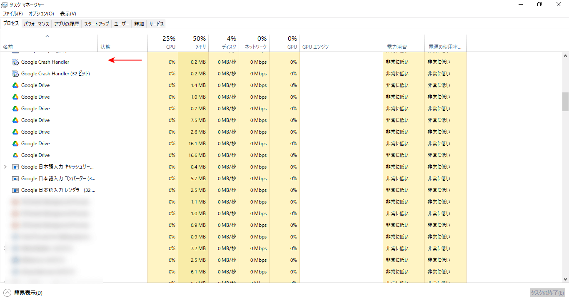The height and width of the screenshot is (303, 569).
Task: Sort processes by the ネットワーク column header
Action: click(x=254, y=42)
